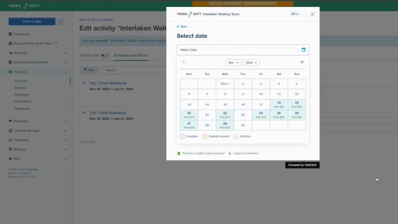Open Bookings via its wing icon
The width and height of the screenshot is (398, 224).
(10, 53)
